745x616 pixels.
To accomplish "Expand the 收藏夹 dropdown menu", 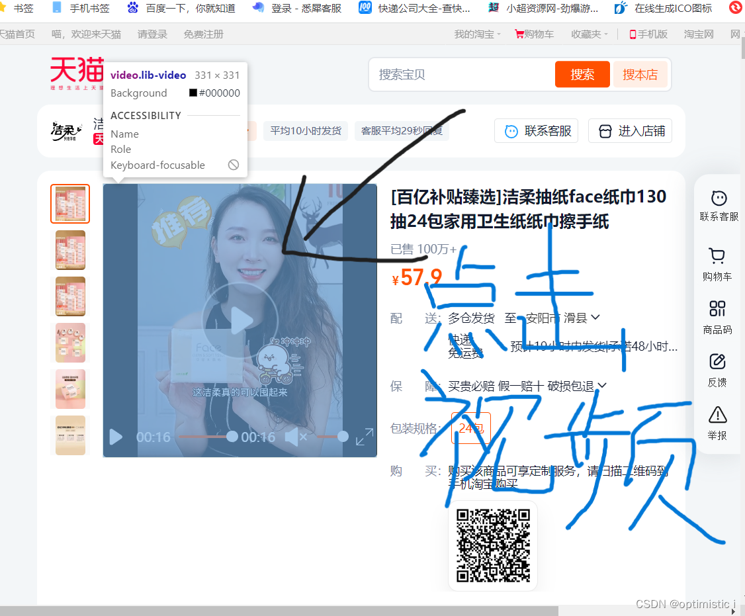I will pyautogui.click(x=589, y=34).
